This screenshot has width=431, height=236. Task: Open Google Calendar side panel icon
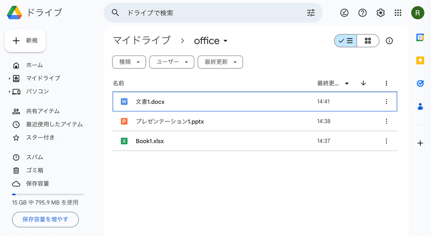(x=420, y=37)
